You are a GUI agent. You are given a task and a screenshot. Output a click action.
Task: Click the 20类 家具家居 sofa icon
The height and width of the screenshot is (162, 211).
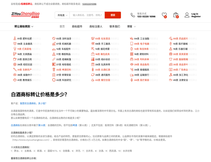171,54
